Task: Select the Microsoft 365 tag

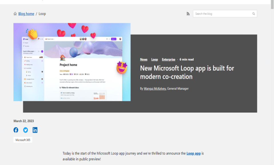Action: (x=23, y=140)
